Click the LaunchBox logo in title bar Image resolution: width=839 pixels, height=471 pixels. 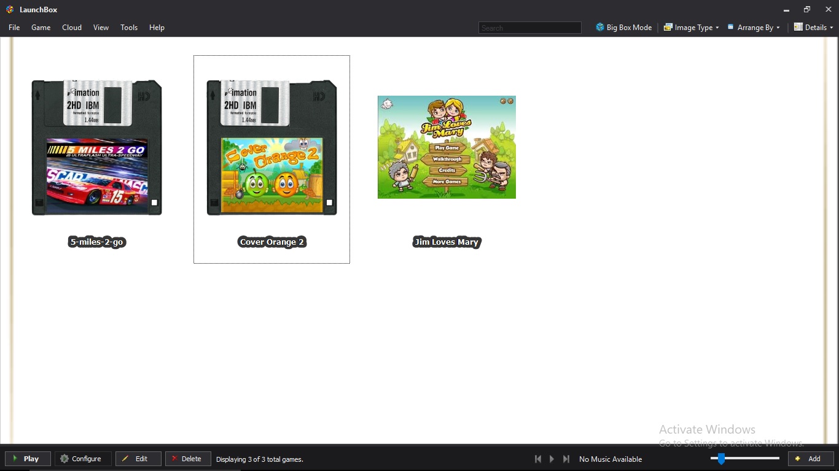pos(10,10)
